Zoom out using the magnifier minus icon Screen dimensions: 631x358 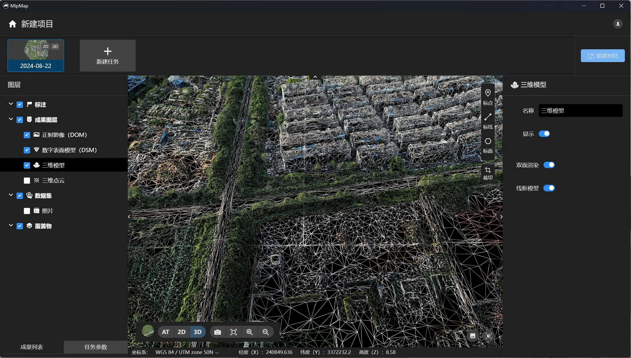pyautogui.click(x=266, y=332)
